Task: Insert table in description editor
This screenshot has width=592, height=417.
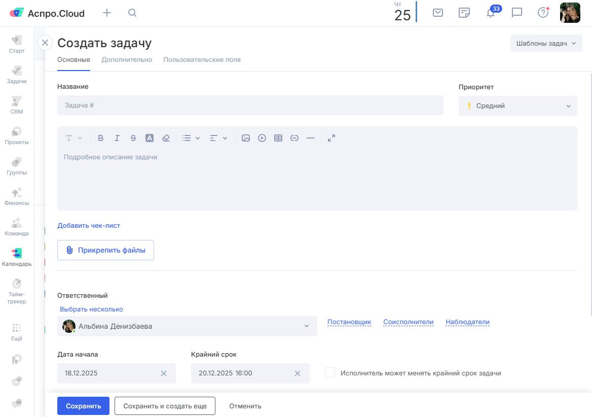Action: [278, 138]
